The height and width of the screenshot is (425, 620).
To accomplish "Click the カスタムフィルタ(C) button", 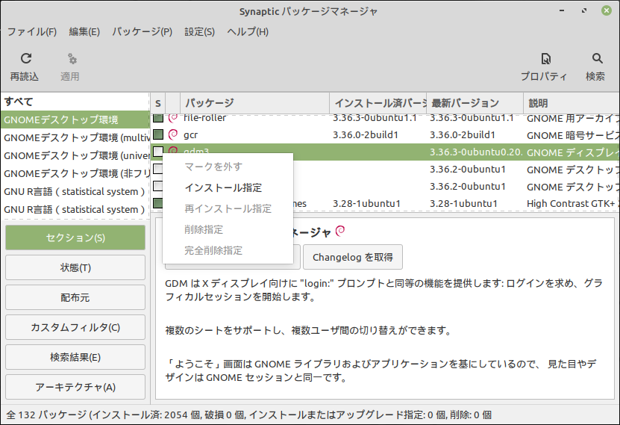I will [75, 327].
